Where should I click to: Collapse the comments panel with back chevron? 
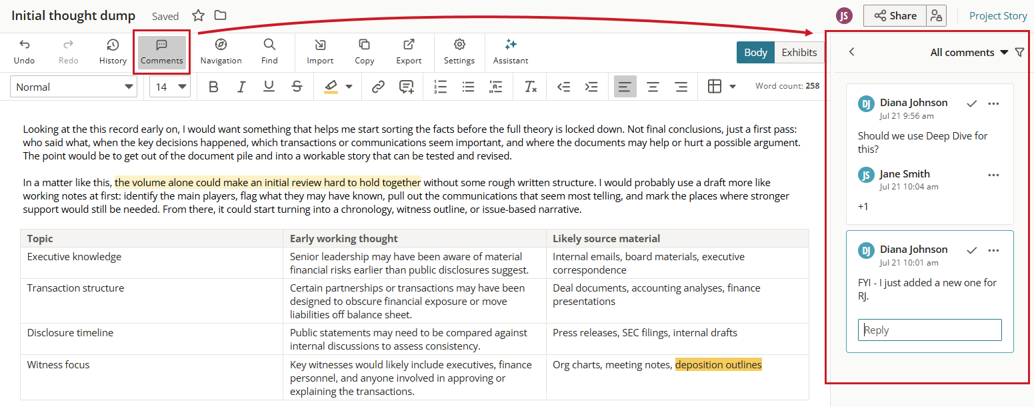(851, 52)
